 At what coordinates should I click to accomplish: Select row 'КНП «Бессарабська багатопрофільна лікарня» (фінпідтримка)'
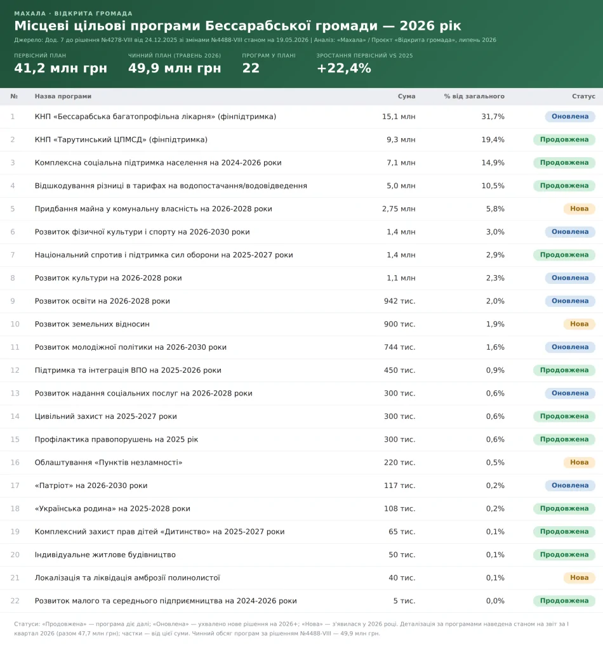(301, 117)
